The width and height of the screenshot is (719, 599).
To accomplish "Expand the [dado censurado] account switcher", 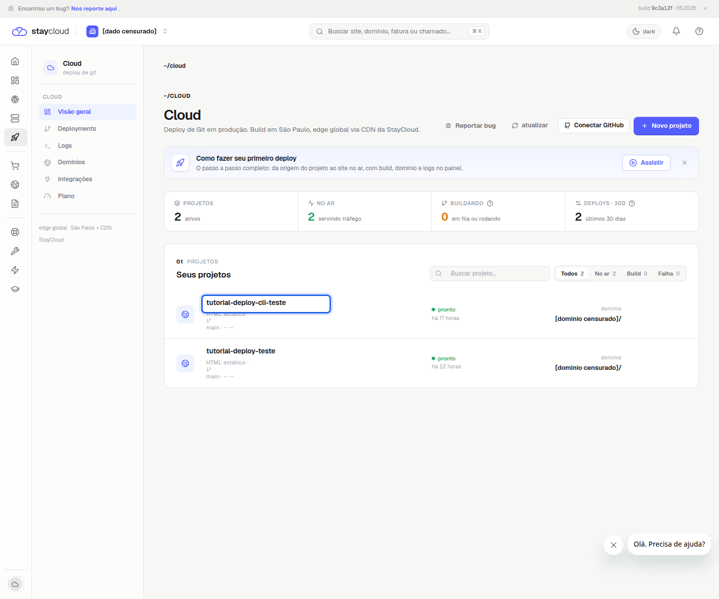I will 127,31.
